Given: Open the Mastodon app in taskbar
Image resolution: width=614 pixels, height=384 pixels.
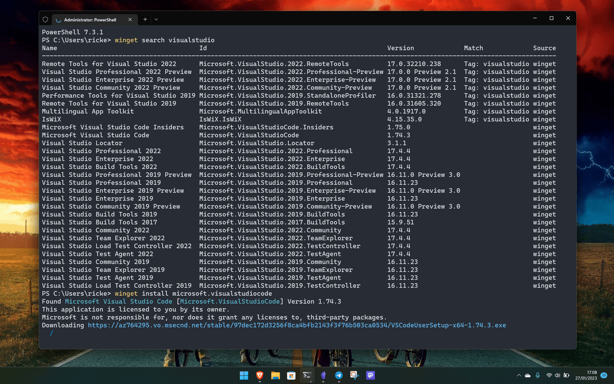Looking at the screenshot, I should click(x=371, y=375).
